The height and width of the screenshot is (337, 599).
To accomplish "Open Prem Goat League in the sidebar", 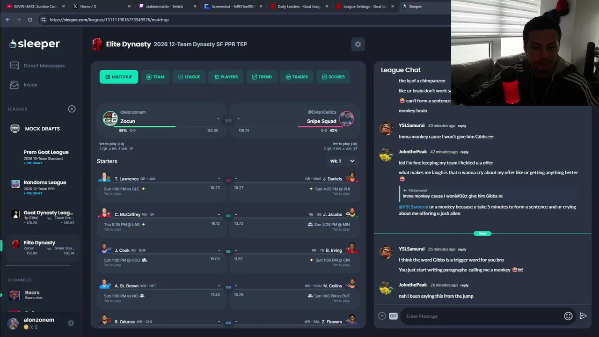I will (x=42, y=157).
